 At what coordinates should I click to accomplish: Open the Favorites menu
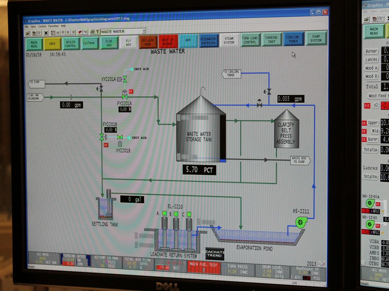53,26
